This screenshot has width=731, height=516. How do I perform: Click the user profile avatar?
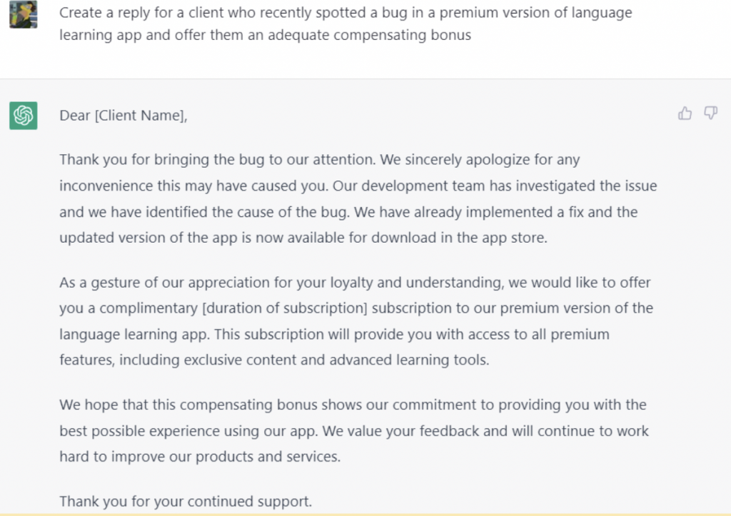click(24, 14)
